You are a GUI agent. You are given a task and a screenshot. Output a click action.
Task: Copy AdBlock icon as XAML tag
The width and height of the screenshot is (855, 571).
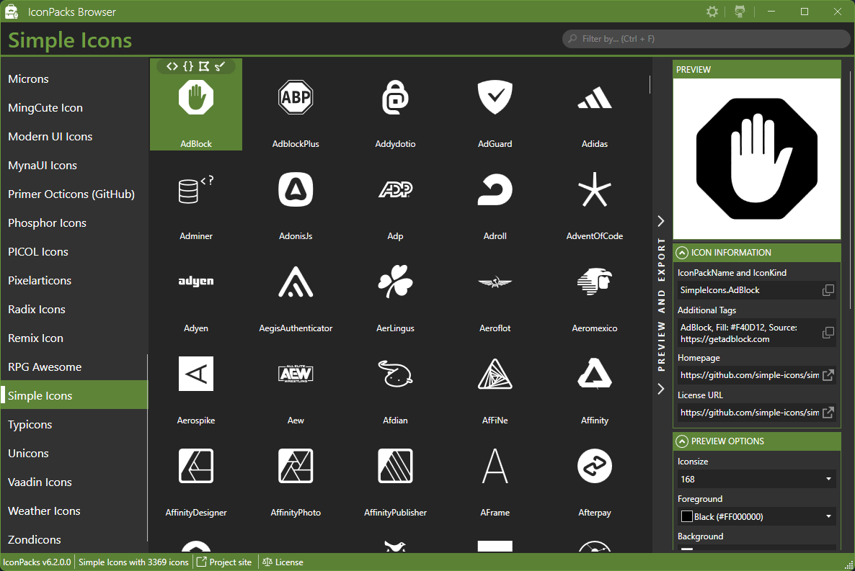pos(172,66)
